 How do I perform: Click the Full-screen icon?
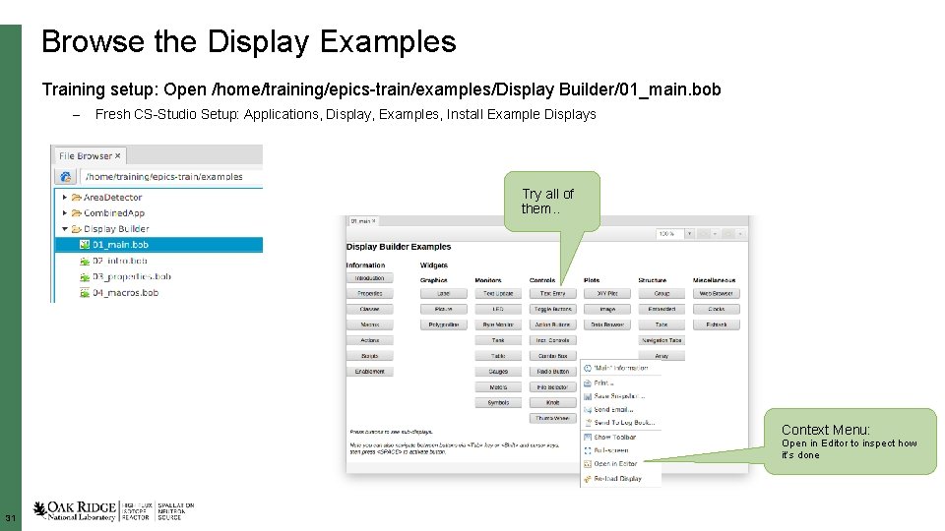tap(588, 450)
